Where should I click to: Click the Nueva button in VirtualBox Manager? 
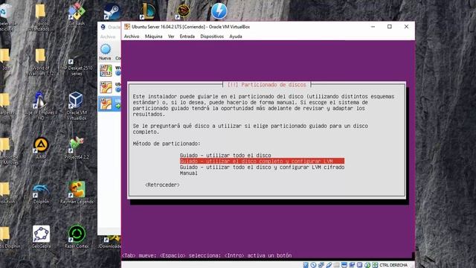pyautogui.click(x=105, y=52)
